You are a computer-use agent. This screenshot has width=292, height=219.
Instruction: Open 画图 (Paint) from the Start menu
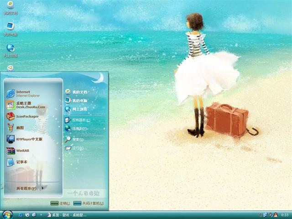coord(15,128)
